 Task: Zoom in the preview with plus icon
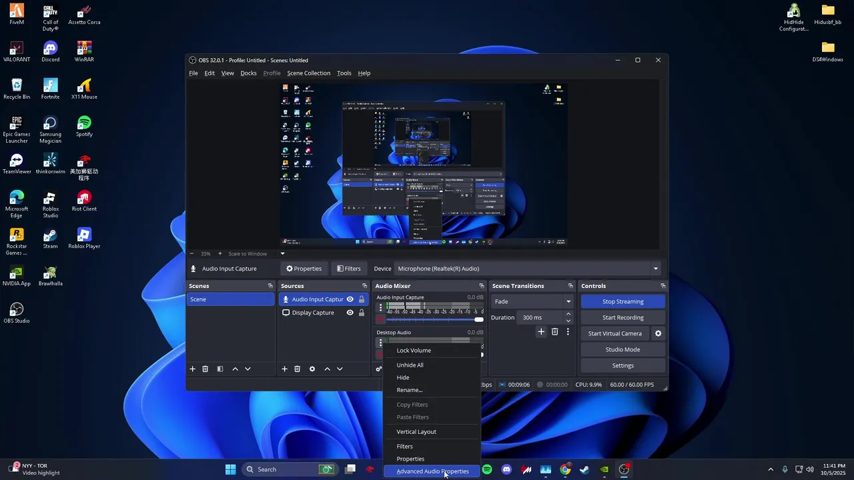(220, 253)
